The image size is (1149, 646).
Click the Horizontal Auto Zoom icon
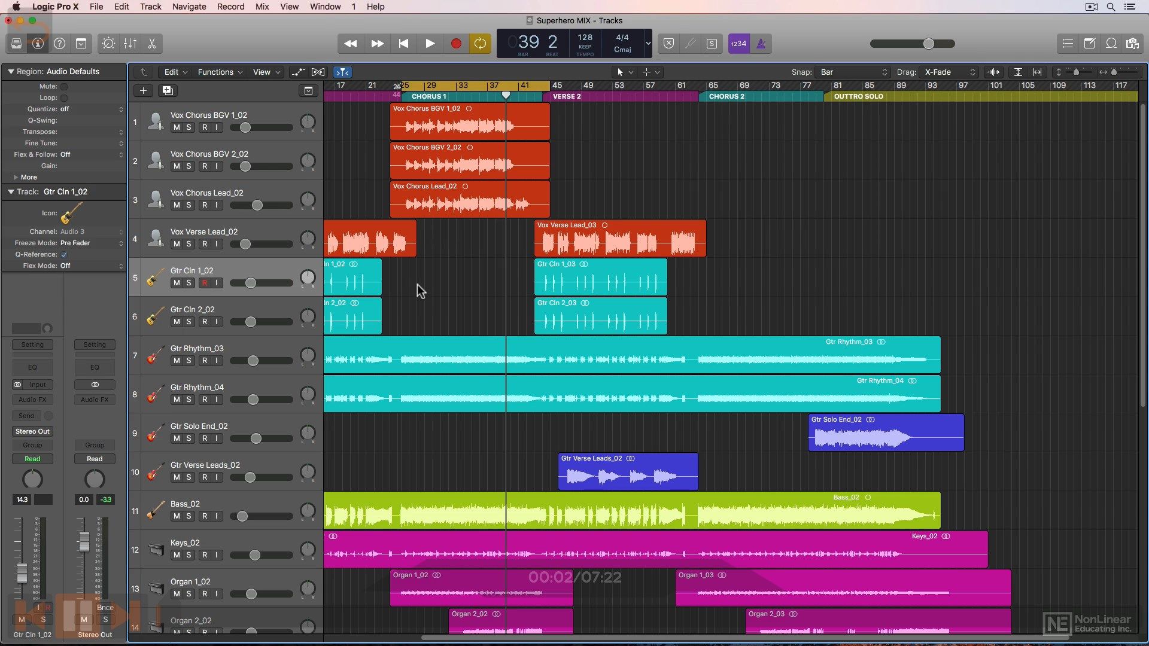tap(1038, 72)
